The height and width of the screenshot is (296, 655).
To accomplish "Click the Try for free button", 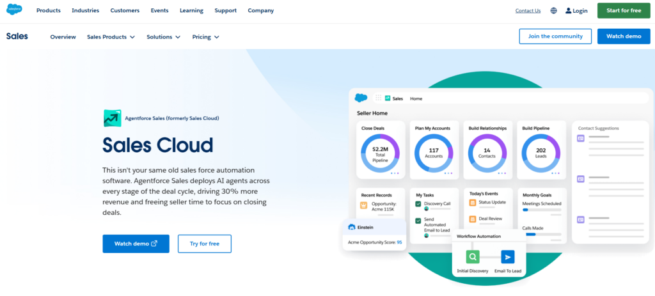I will [x=205, y=244].
